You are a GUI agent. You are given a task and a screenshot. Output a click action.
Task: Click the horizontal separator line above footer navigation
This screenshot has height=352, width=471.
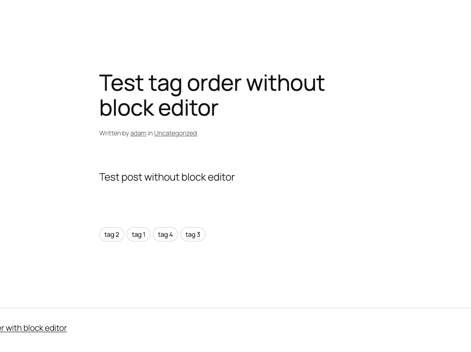point(235,308)
